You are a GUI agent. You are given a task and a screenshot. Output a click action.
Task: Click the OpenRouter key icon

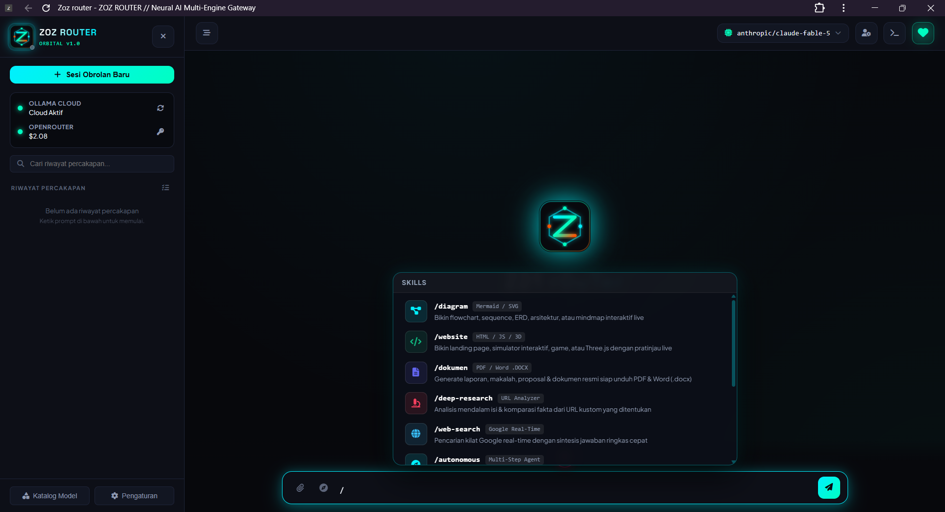160,132
